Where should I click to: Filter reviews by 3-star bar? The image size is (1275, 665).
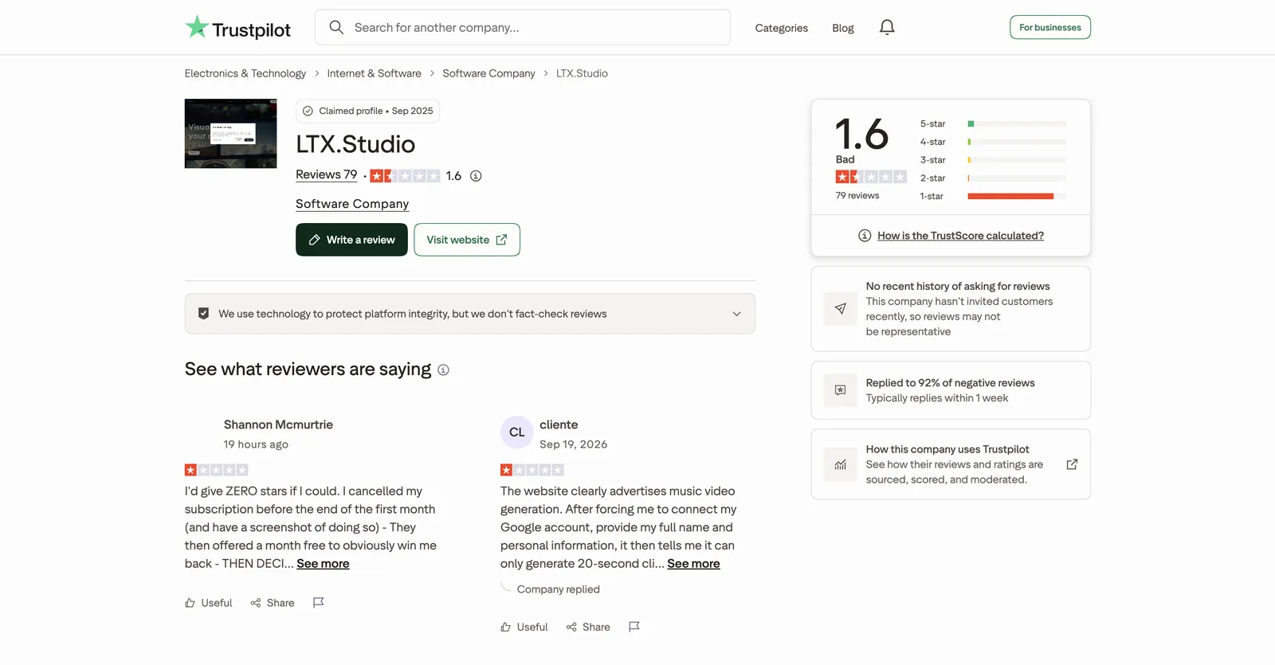pos(992,160)
